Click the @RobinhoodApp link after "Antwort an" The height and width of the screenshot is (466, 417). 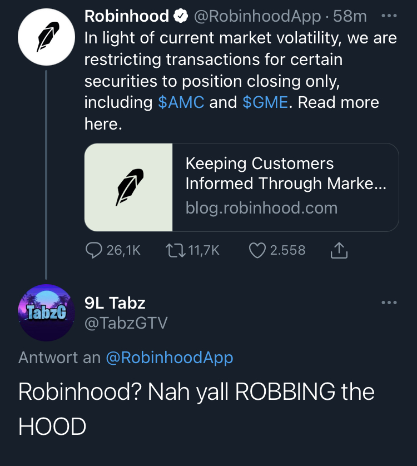[x=169, y=357]
